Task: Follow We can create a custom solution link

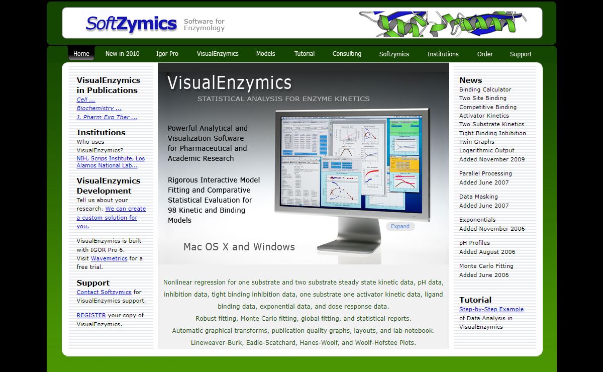Action: point(111,217)
